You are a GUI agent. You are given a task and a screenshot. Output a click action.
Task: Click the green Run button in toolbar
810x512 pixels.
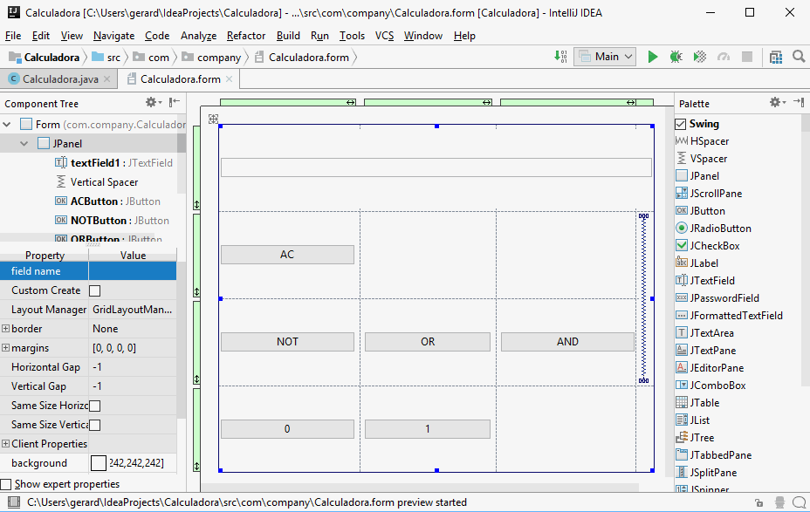click(653, 57)
